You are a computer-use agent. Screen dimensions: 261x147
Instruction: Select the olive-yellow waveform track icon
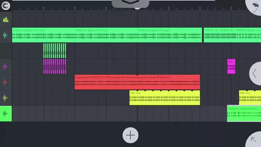pyautogui.click(x=5, y=98)
